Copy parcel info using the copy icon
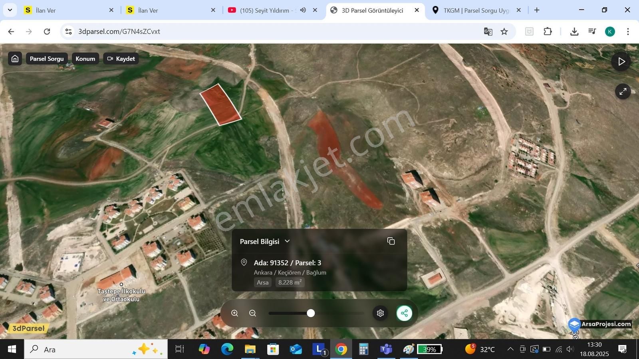Image resolution: width=639 pixels, height=359 pixels. click(391, 241)
